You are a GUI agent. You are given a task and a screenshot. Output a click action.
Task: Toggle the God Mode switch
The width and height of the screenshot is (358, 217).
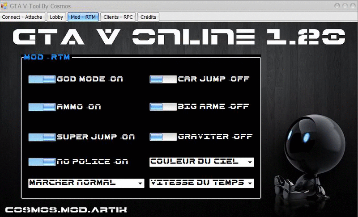click(42, 79)
